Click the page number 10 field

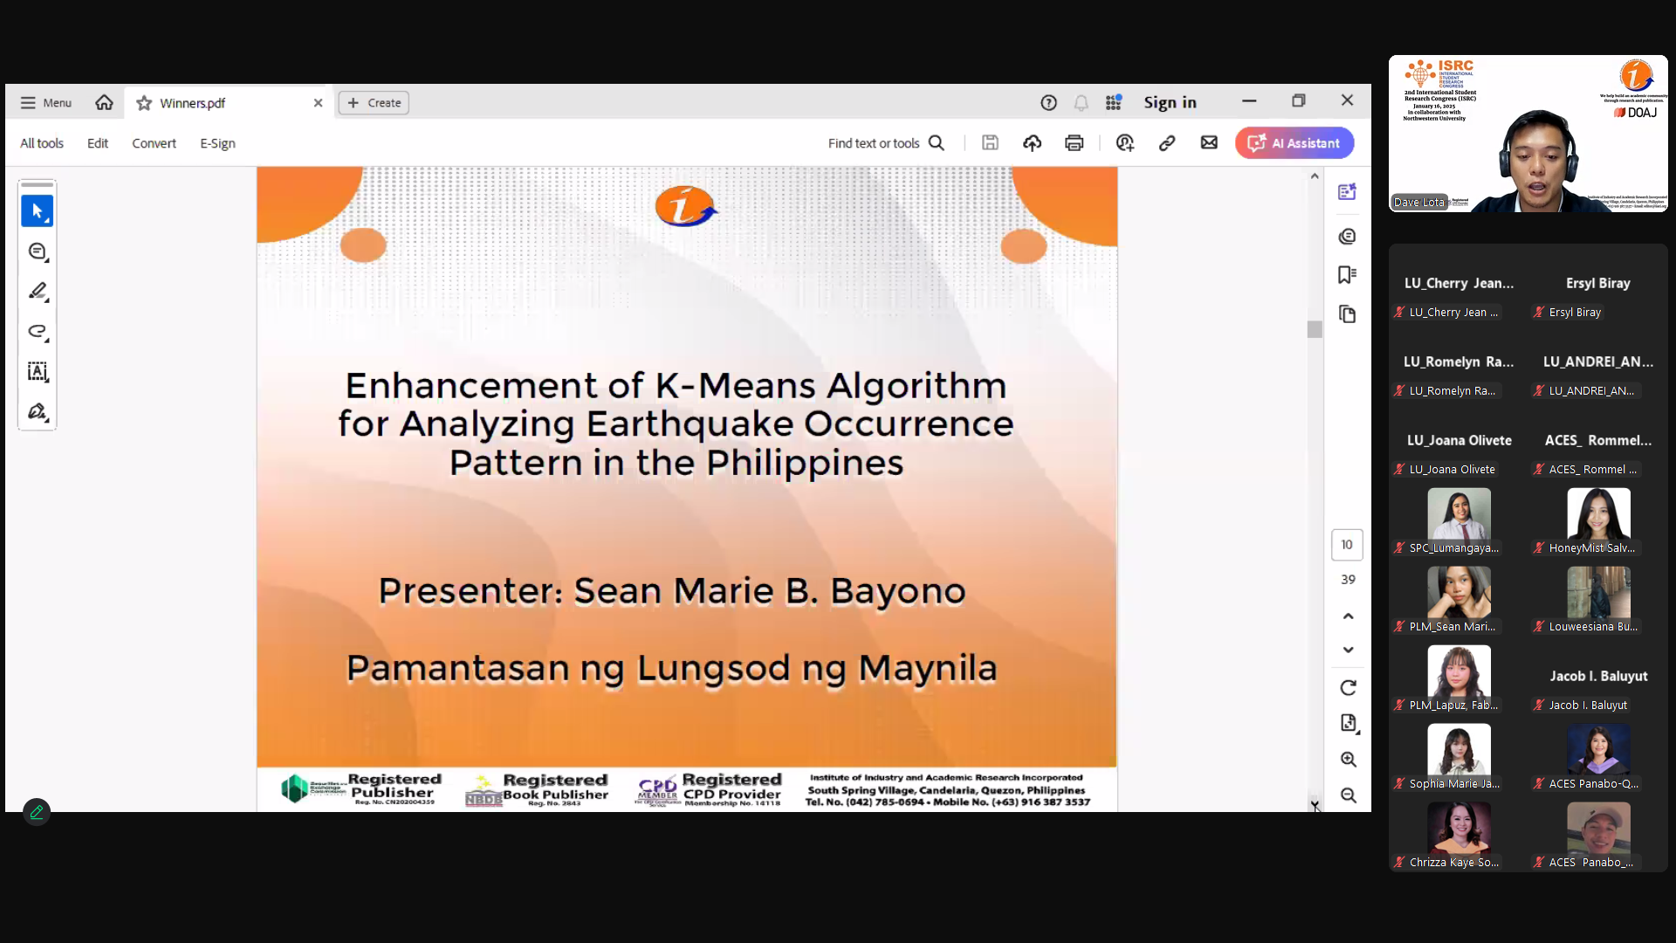click(x=1347, y=545)
